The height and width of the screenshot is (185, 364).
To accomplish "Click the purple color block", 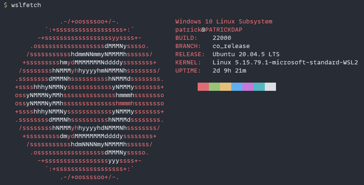I will pos(248,87).
